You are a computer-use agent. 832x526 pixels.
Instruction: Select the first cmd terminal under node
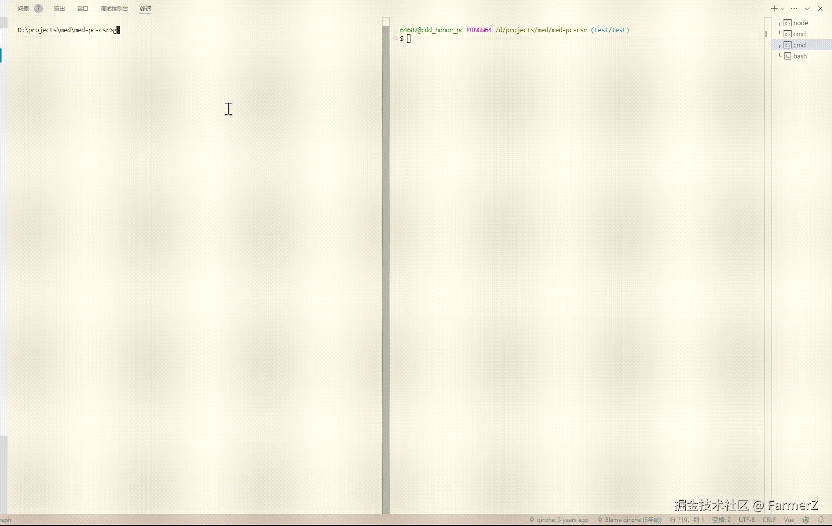click(x=799, y=34)
